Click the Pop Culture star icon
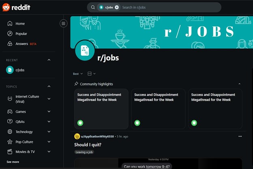253x169 pixels. pyautogui.click(x=10, y=142)
